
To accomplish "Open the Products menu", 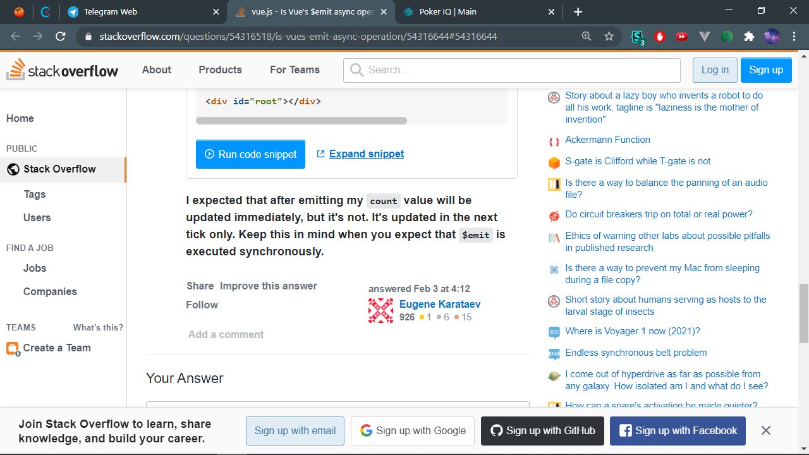I will coord(220,70).
